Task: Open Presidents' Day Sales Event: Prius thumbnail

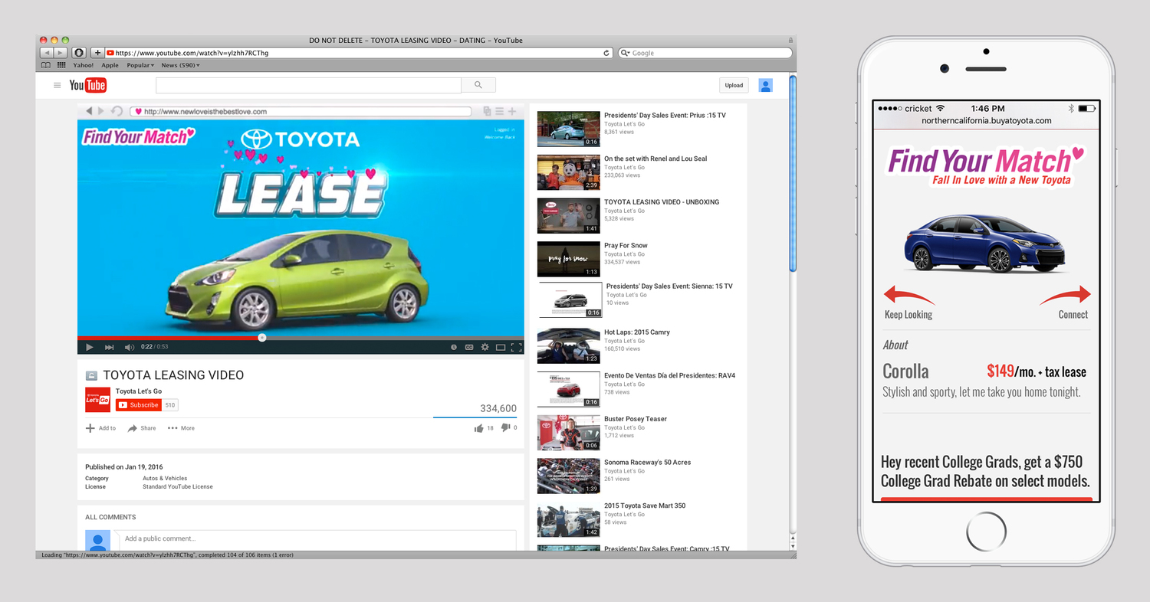Action: point(568,129)
